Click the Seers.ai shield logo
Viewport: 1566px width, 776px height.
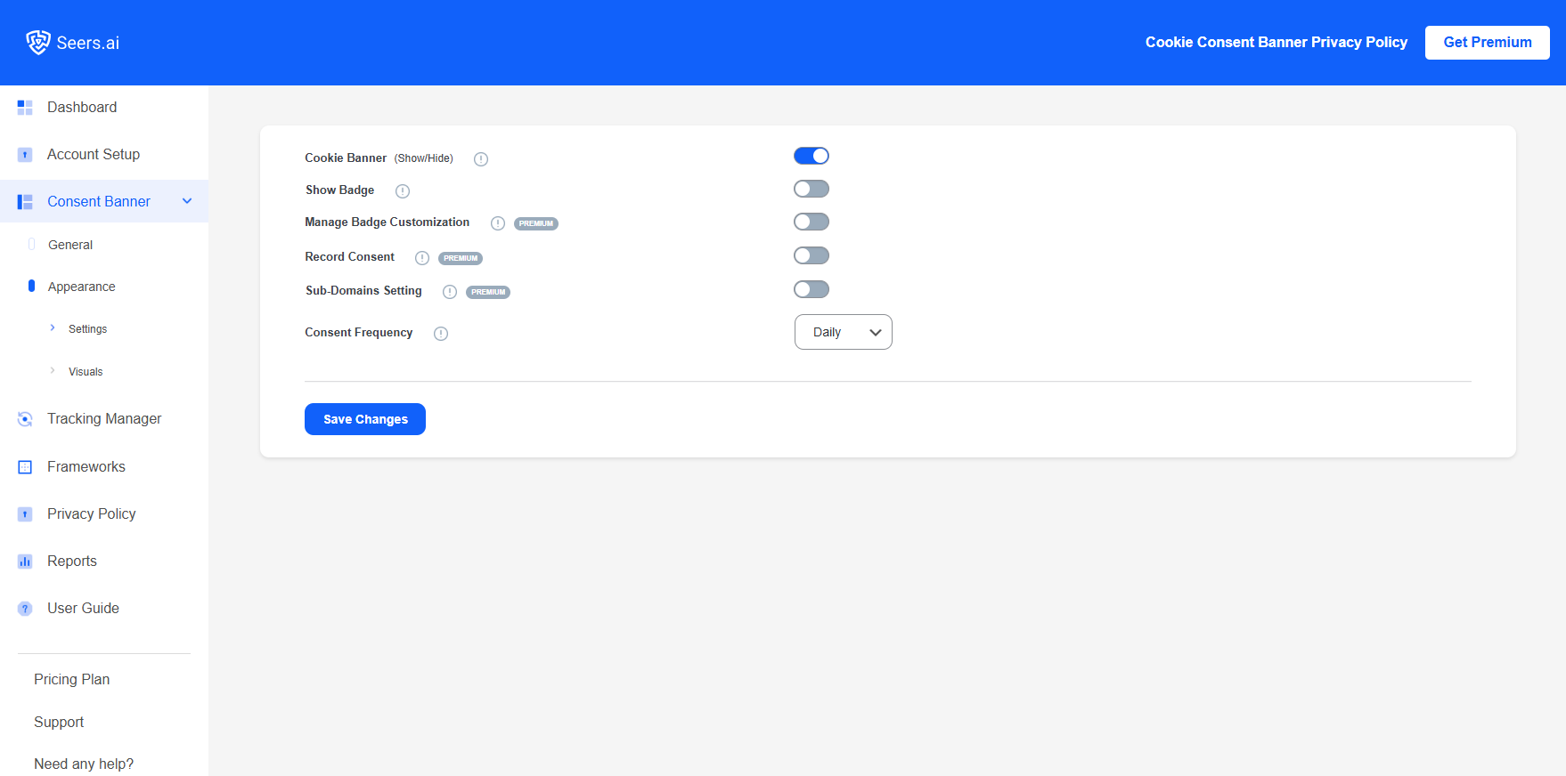38,42
